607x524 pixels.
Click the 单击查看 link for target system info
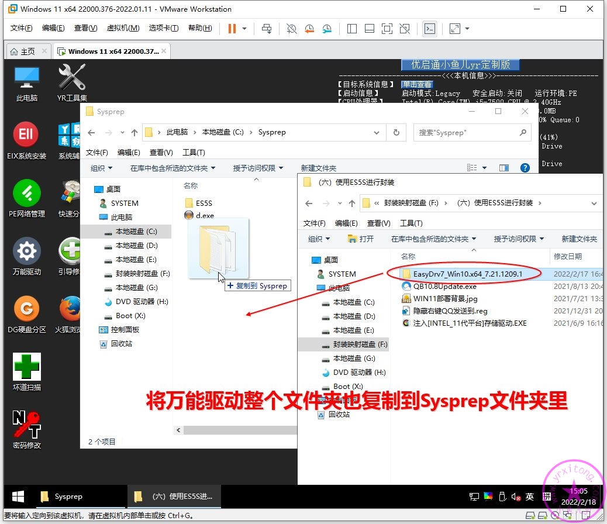pyautogui.click(x=416, y=84)
